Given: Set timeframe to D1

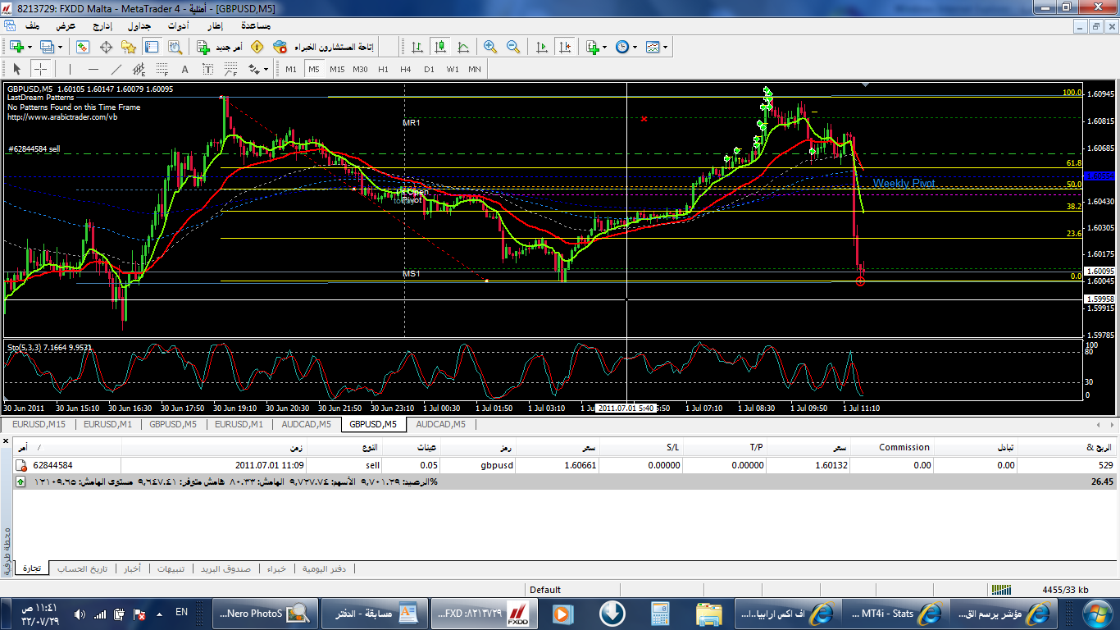Looking at the screenshot, I should tap(429, 69).
